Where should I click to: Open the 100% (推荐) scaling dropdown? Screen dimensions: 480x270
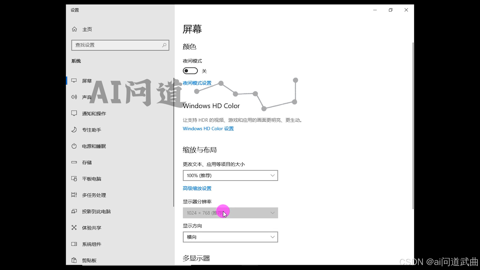(230, 175)
